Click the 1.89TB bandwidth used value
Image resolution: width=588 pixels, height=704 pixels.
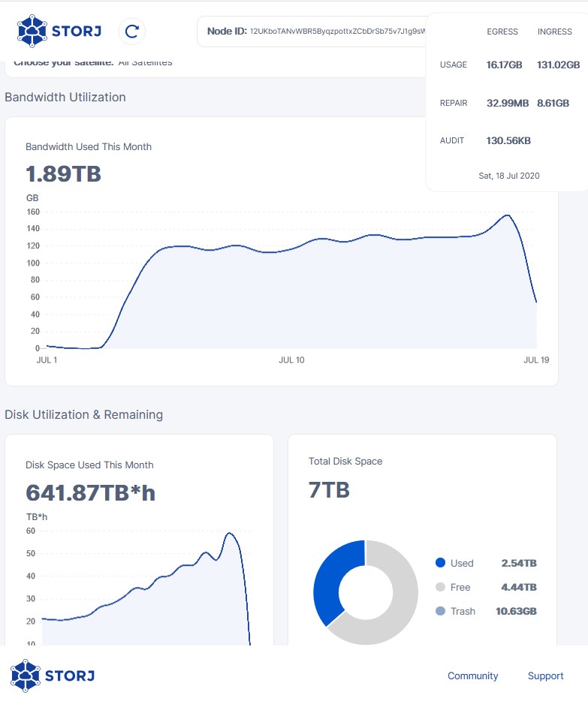(63, 174)
